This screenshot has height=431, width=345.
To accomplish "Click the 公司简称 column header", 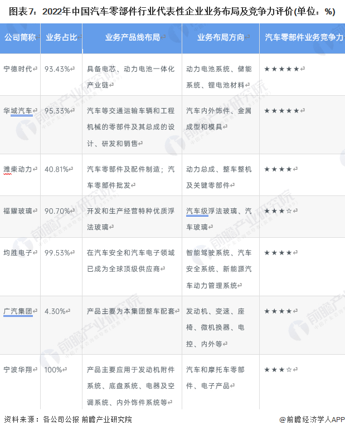I will 20,37.
